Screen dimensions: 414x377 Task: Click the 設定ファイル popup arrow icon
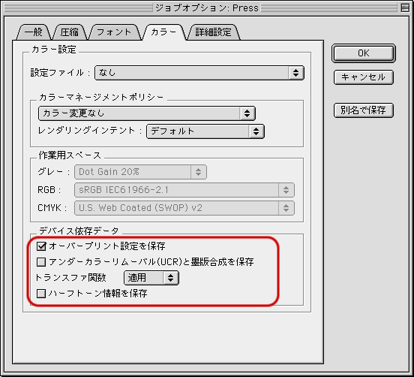tap(295, 73)
